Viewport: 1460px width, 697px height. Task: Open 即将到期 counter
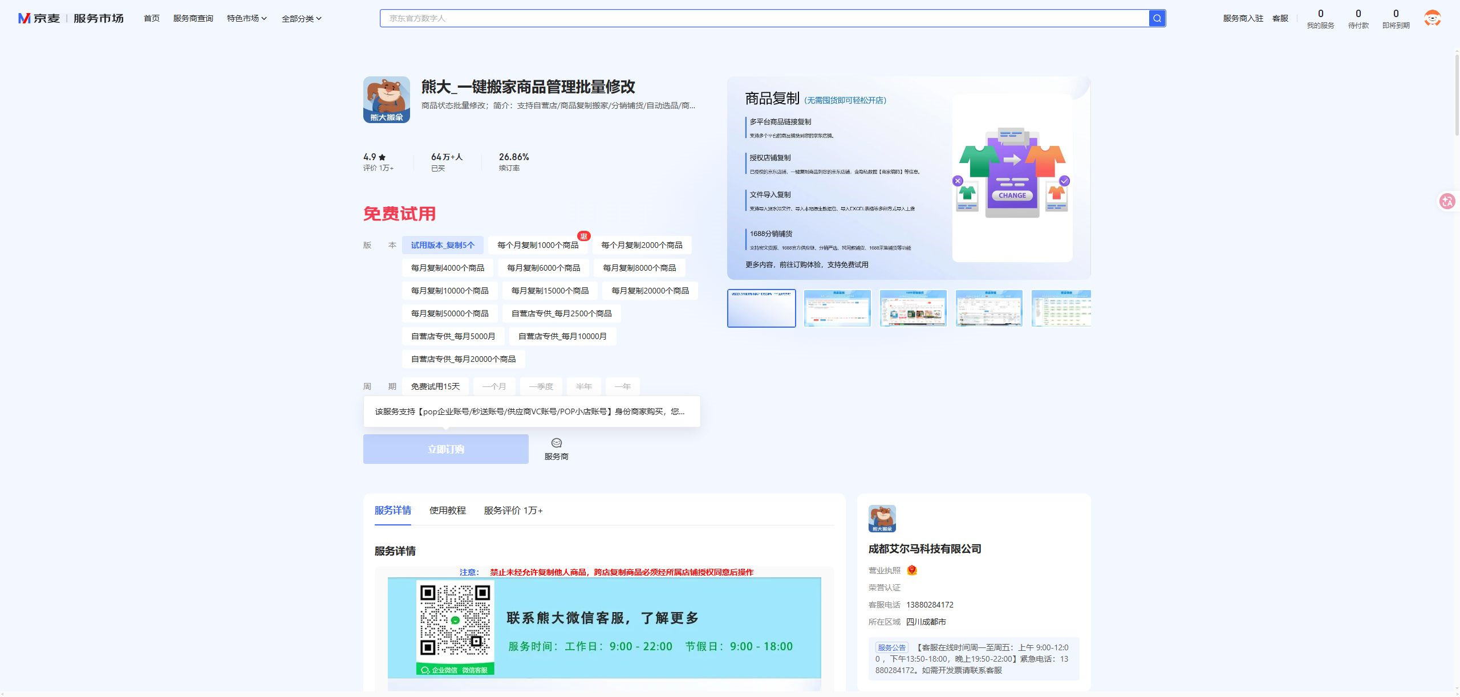[x=1396, y=19]
